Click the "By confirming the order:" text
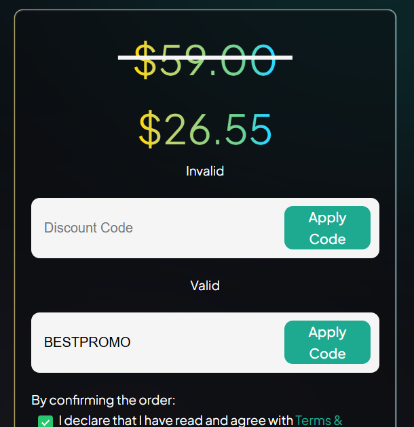 (103, 400)
